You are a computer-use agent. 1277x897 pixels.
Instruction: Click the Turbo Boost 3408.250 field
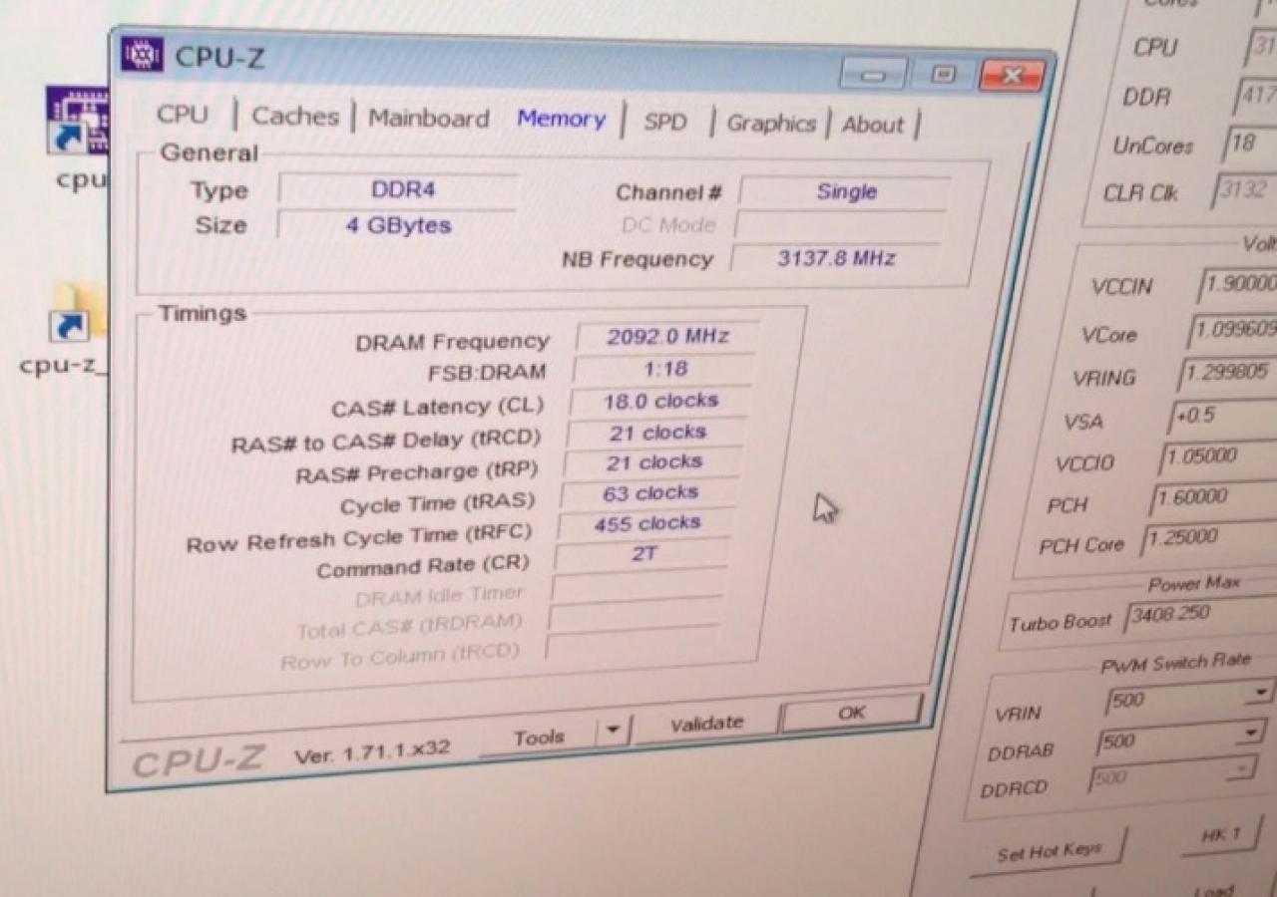point(1200,614)
